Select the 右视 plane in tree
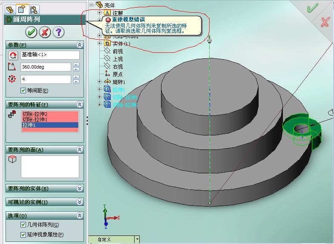334x244 pixels. (118, 66)
